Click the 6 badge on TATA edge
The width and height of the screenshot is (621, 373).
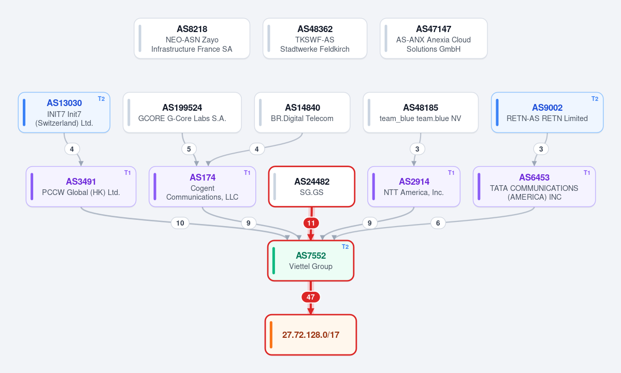click(x=438, y=223)
